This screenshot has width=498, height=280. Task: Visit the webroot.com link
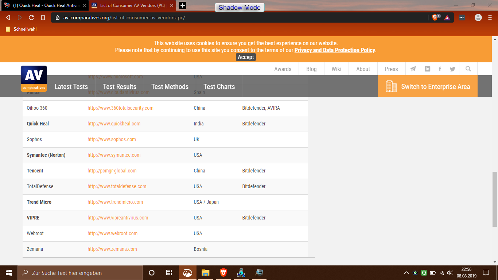click(112, 233)
